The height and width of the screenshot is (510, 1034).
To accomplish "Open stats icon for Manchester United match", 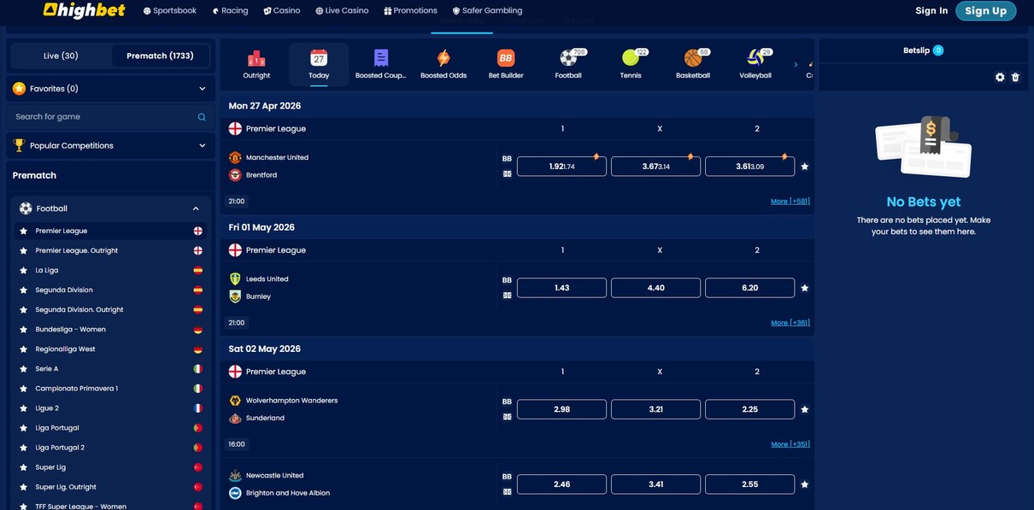I will [x=507, y=174].
